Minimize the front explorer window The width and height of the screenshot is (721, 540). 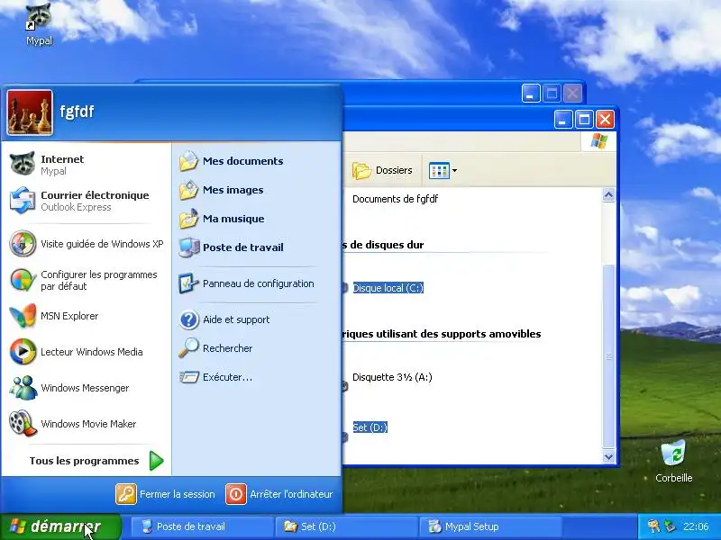pyautogui.click(x=563, y=120)
